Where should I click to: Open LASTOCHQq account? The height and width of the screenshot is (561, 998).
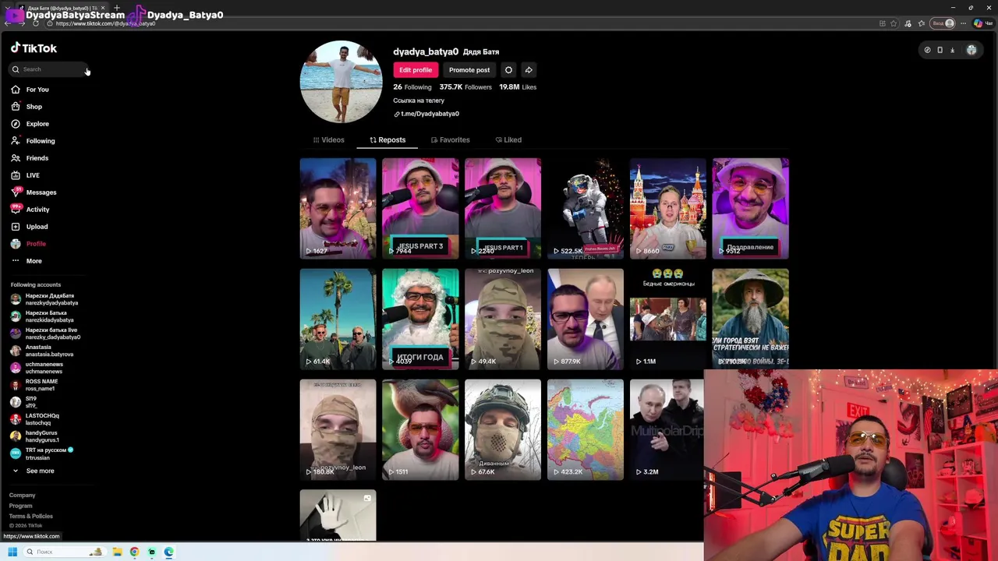tap(35, 419)
